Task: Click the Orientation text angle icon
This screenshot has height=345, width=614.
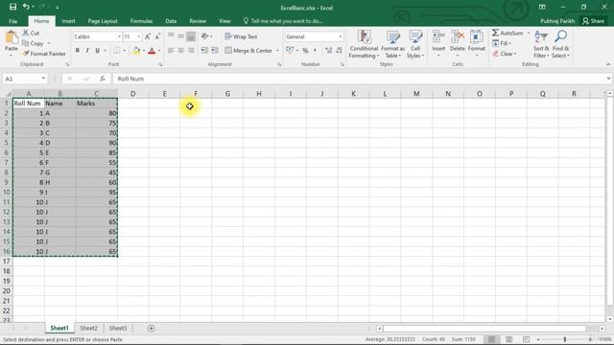Action: tap(204, 36)
